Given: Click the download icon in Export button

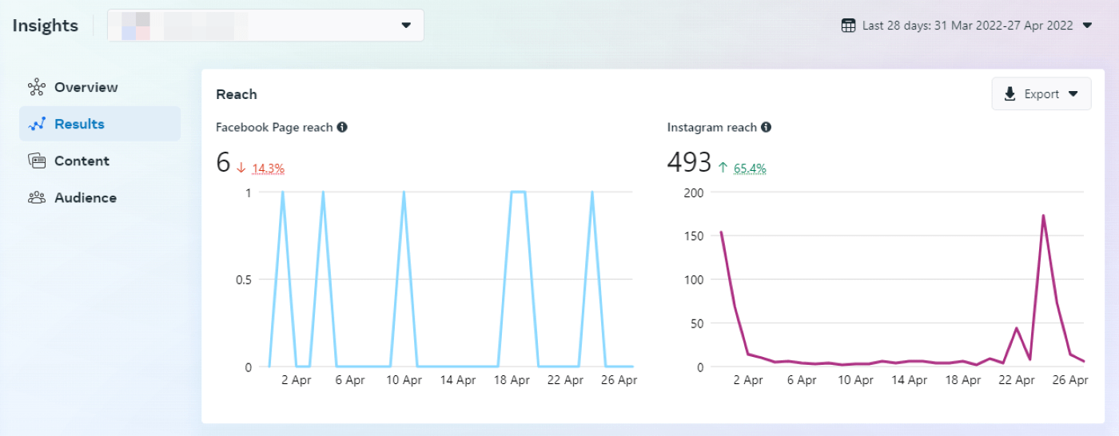Looking at the screenshot, I should click(x=1010, y=94).
